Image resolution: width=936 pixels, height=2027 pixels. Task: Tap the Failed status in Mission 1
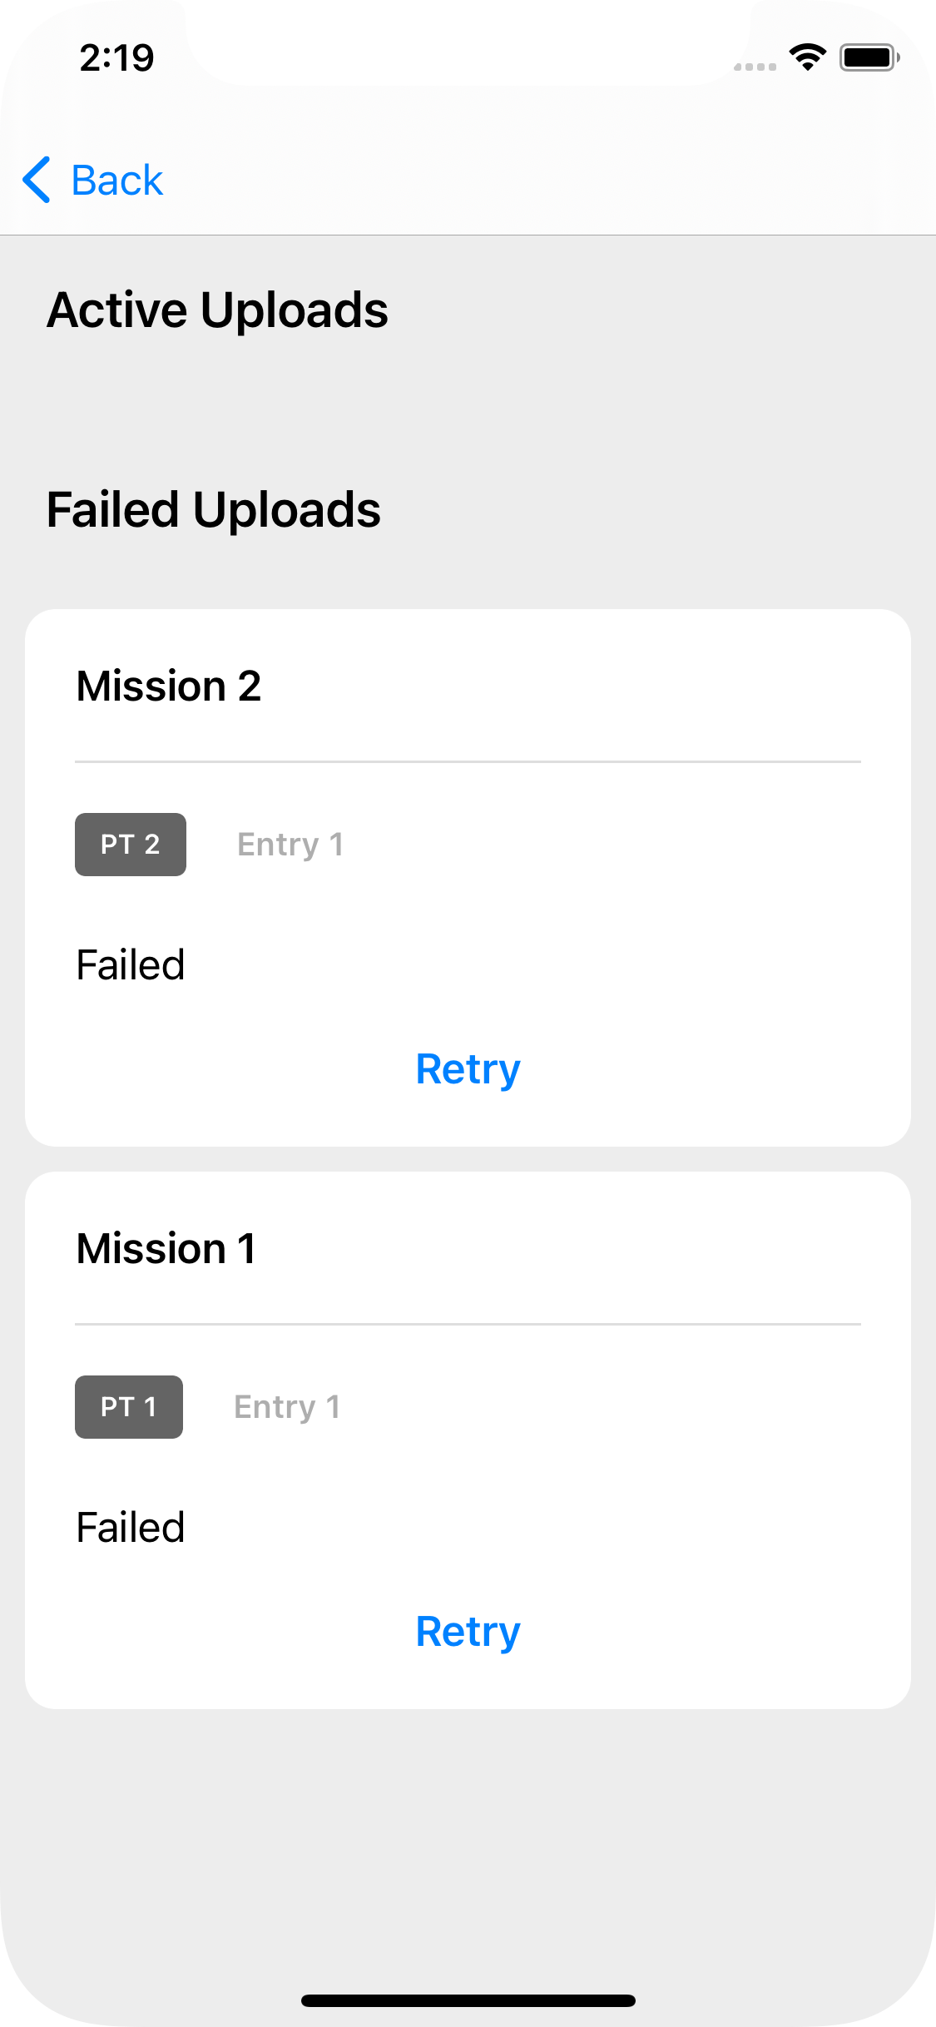coord(131,1528)
